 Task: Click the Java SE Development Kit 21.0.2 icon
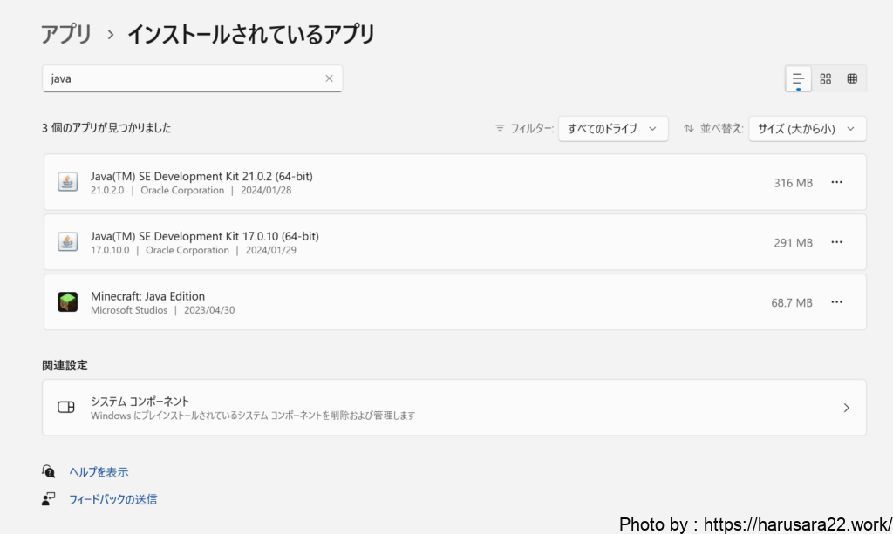[x=67, y=182]
